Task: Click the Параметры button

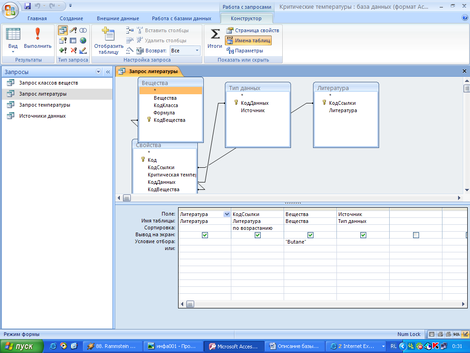Action: (245, 51)
